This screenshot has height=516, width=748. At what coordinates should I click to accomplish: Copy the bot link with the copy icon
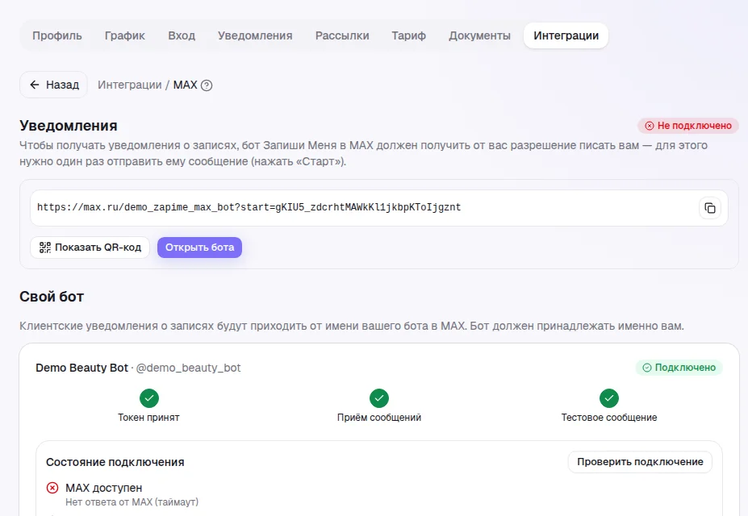(x=710, y=208)
